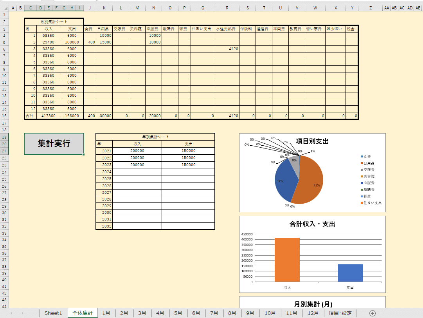Click the 集計実行 macro button
This screenshot has width=423, height=318.
pos(54,144)
